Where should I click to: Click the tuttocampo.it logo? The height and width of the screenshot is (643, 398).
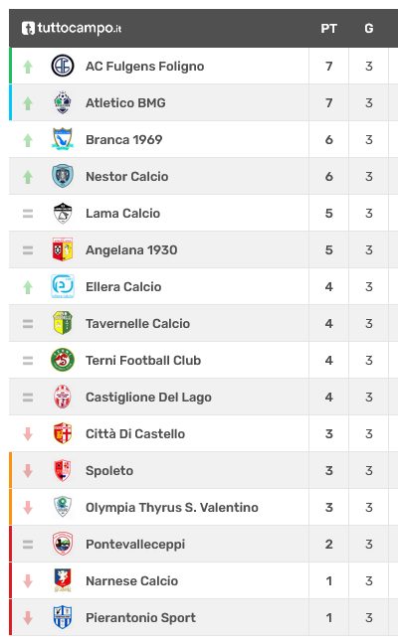coord(72,28)
